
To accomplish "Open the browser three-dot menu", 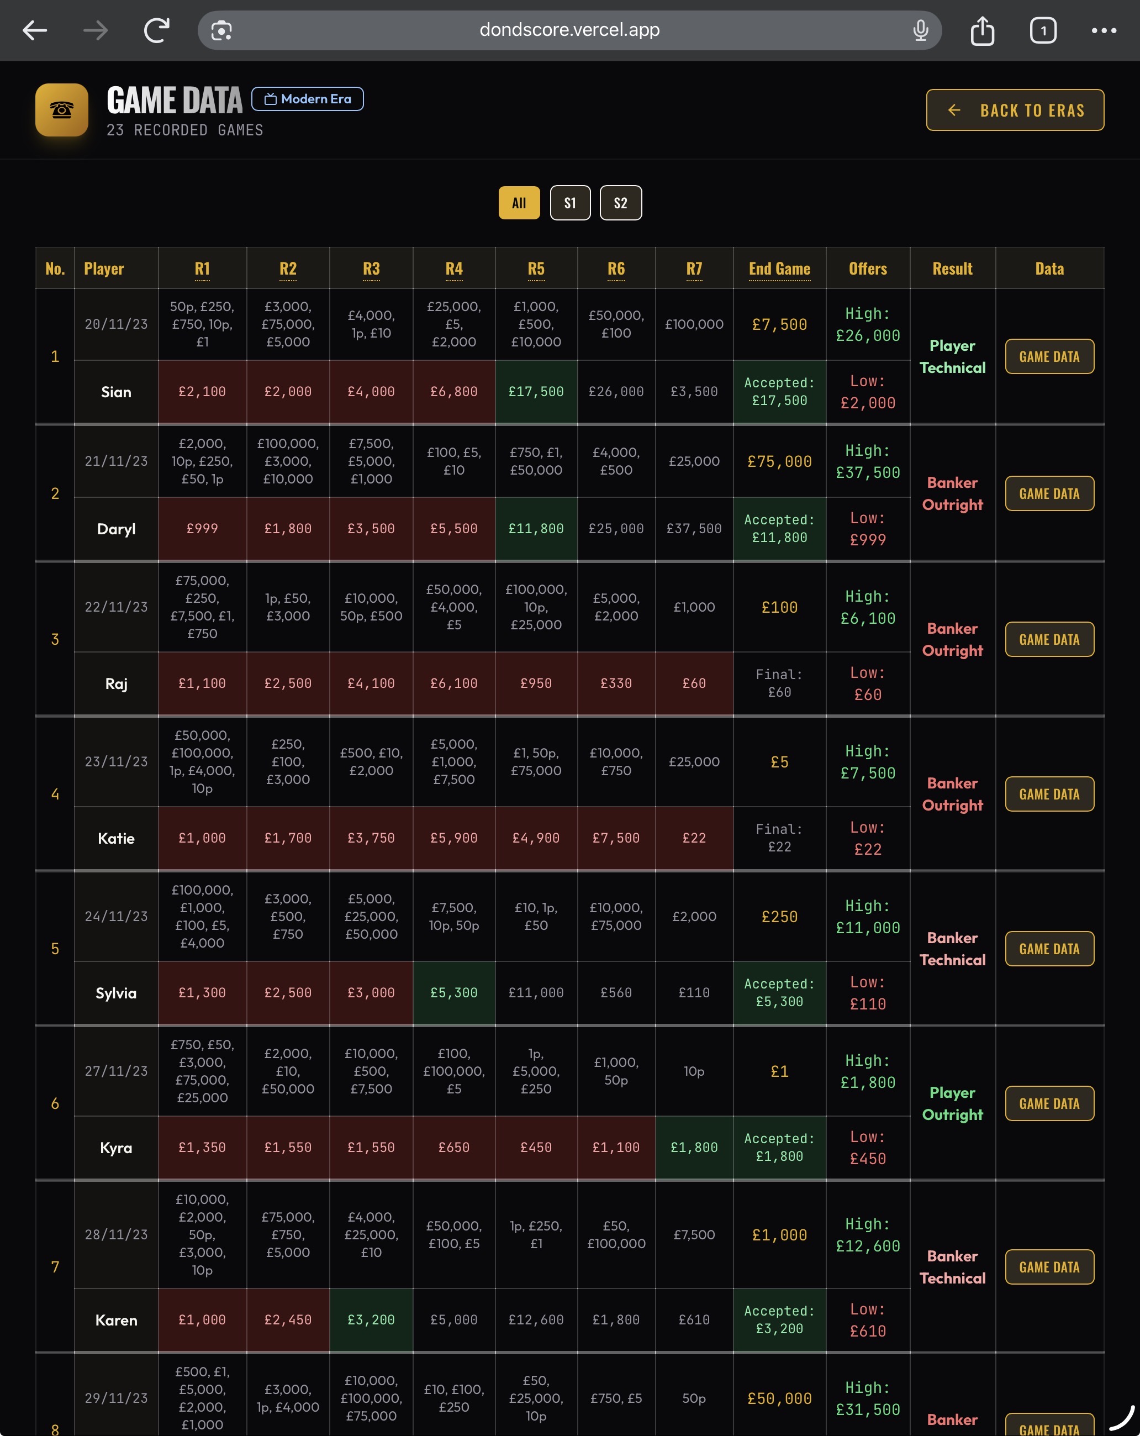I will (1104, 30).
